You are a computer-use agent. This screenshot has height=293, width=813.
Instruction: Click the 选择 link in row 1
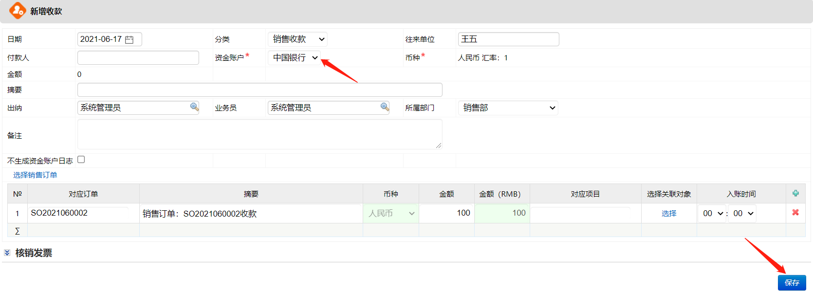click(669, 213)
